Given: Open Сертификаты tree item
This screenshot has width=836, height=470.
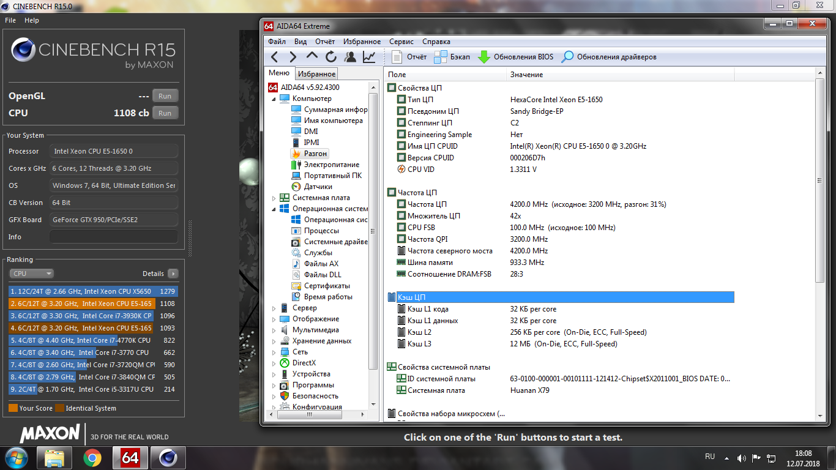Looking at the screenshot, I should [x=320, y=286].
